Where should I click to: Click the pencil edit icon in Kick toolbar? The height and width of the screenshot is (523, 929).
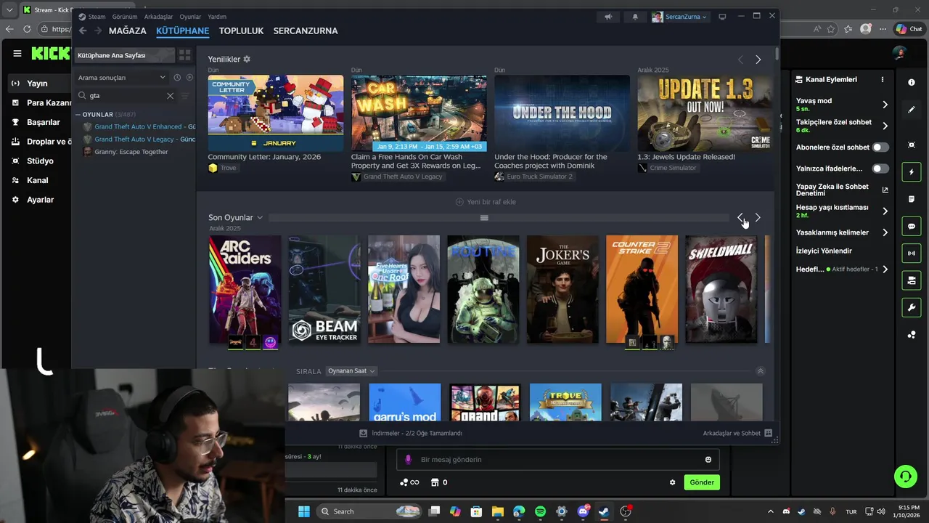(x=912, y=110)
